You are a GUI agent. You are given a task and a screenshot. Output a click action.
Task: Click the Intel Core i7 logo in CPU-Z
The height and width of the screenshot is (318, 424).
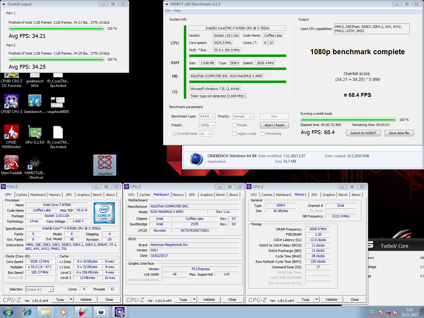[x=104, y=213]
